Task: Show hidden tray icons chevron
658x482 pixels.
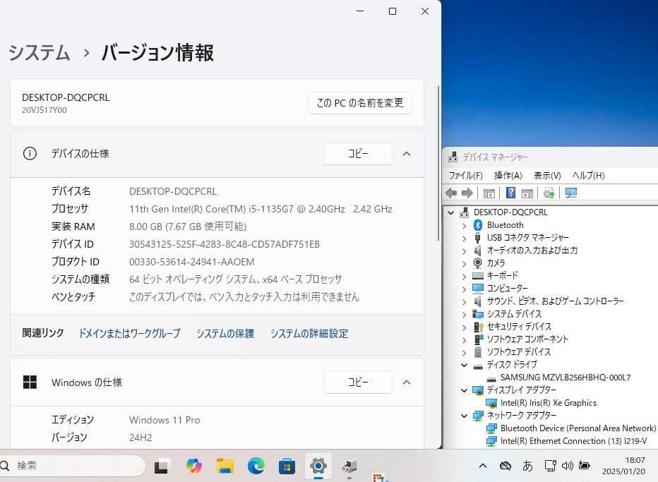Action: coord(483,466)
